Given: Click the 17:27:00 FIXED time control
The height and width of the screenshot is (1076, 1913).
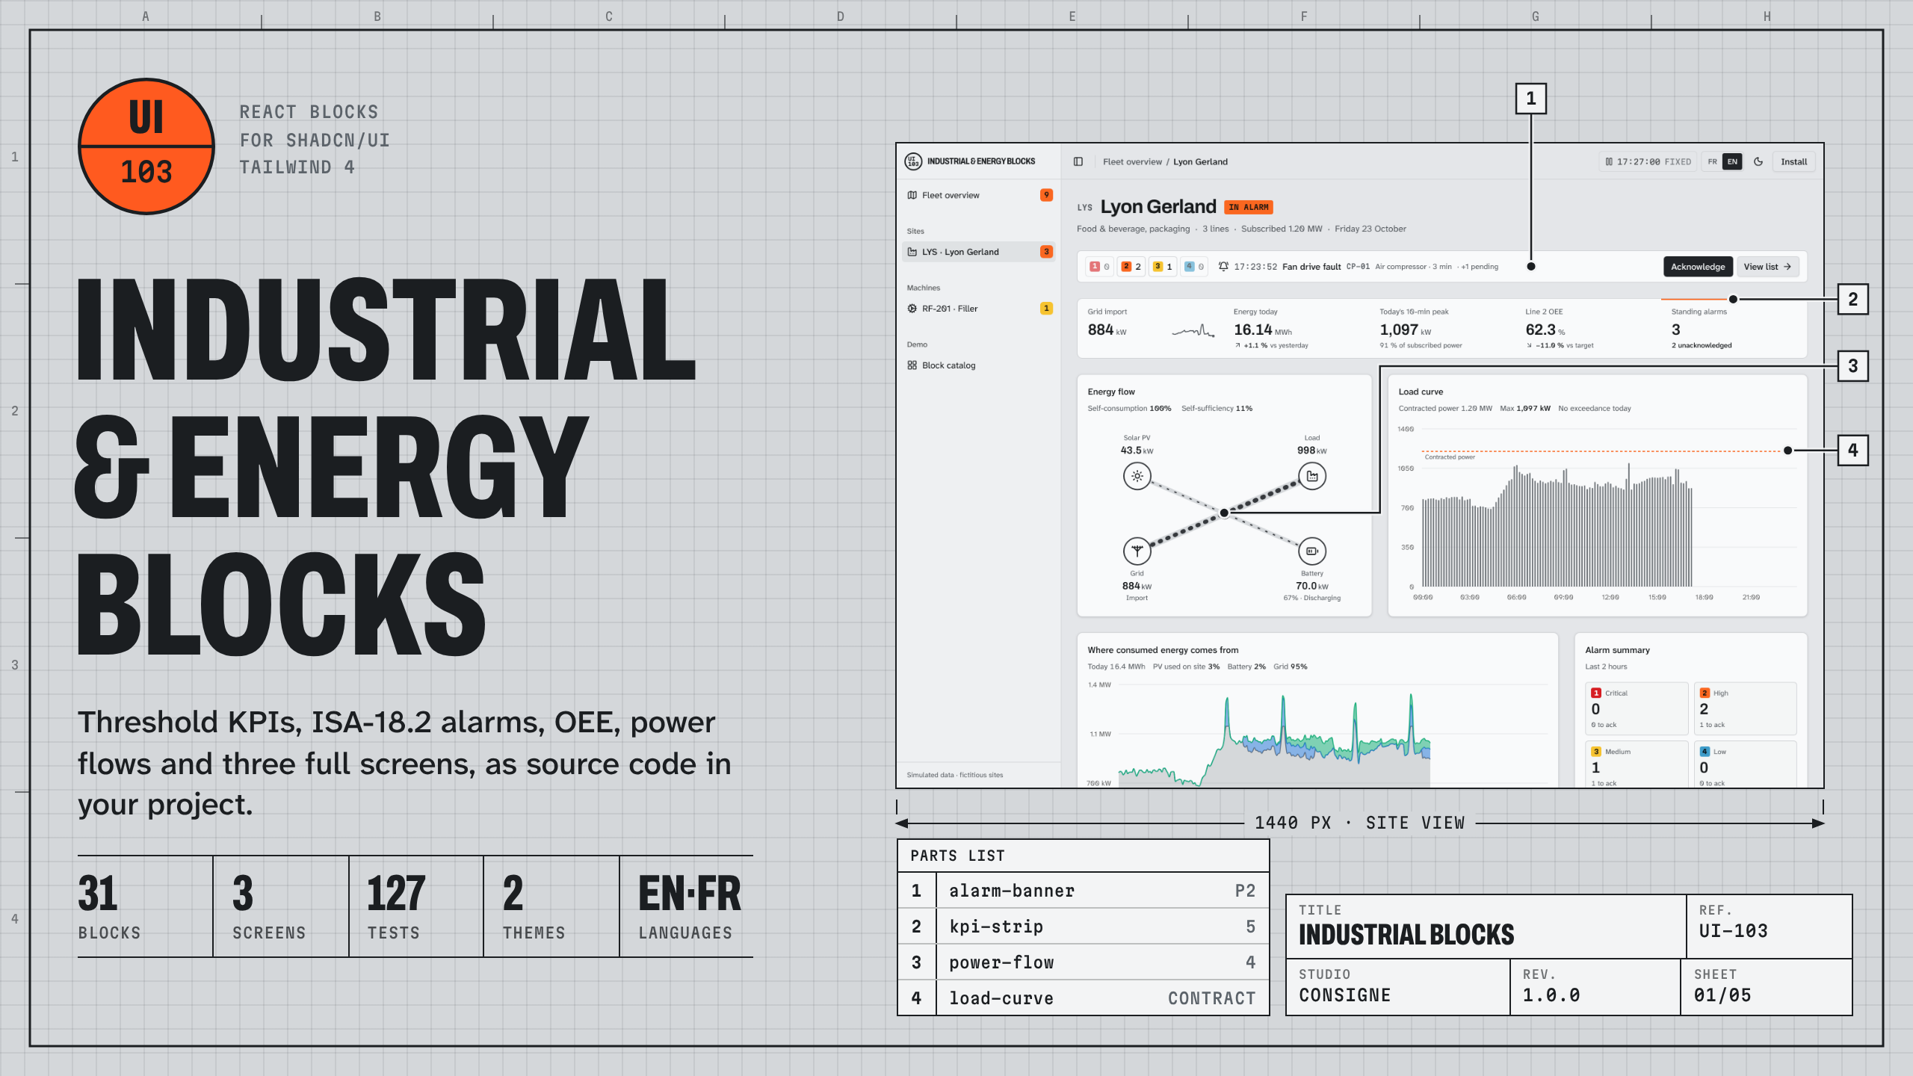Looking at the screenshot, I should 1648,161.
